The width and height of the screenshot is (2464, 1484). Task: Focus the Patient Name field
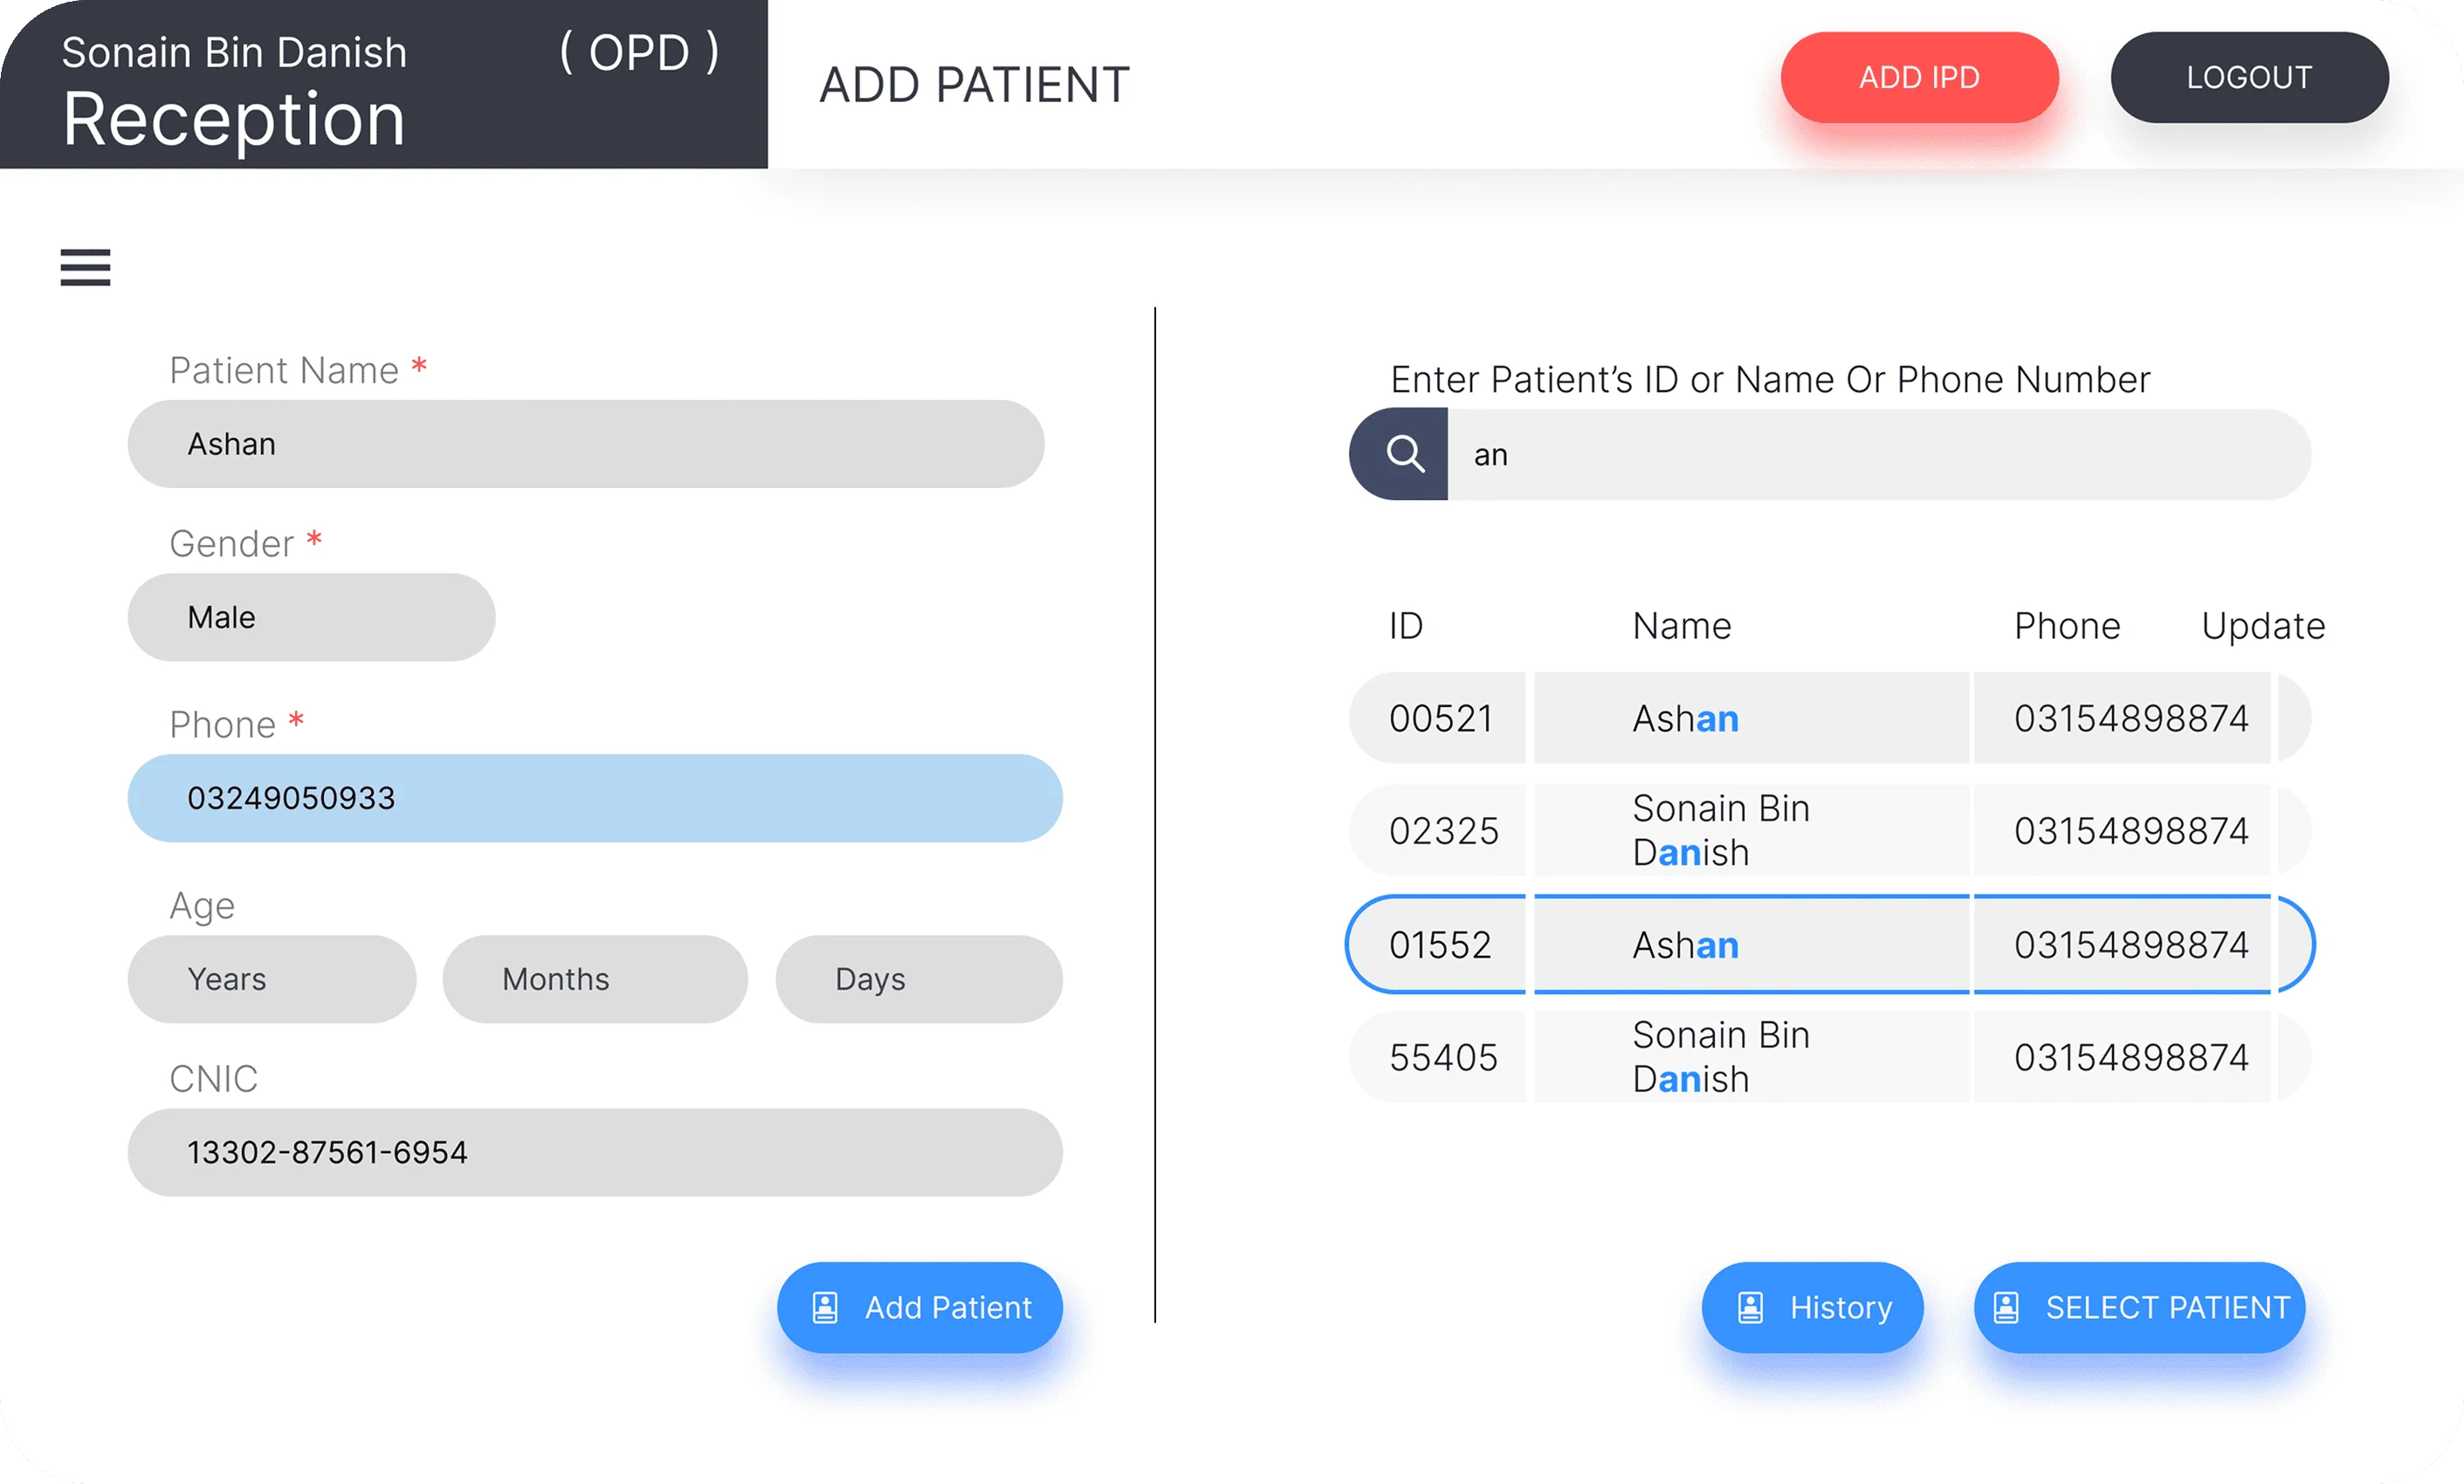(585, 444)
